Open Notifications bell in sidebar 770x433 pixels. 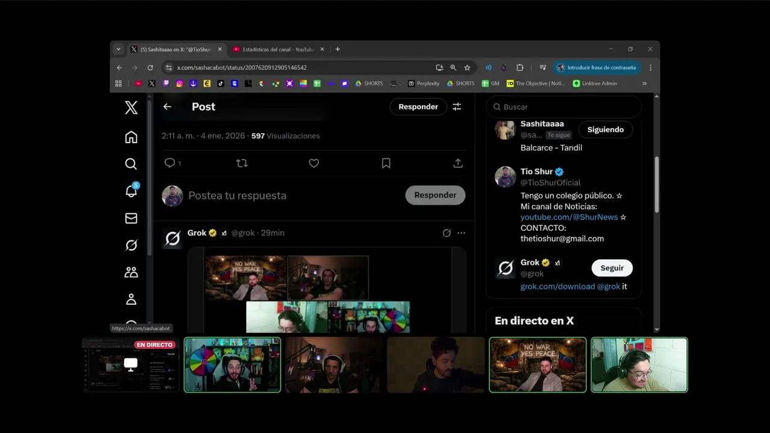(x=131, y=191)
